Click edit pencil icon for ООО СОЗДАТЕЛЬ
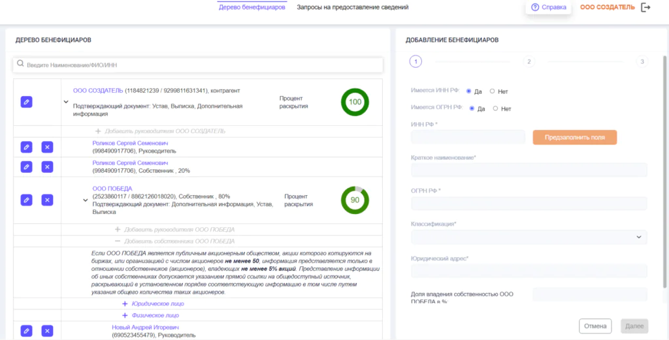 (26, 102)
